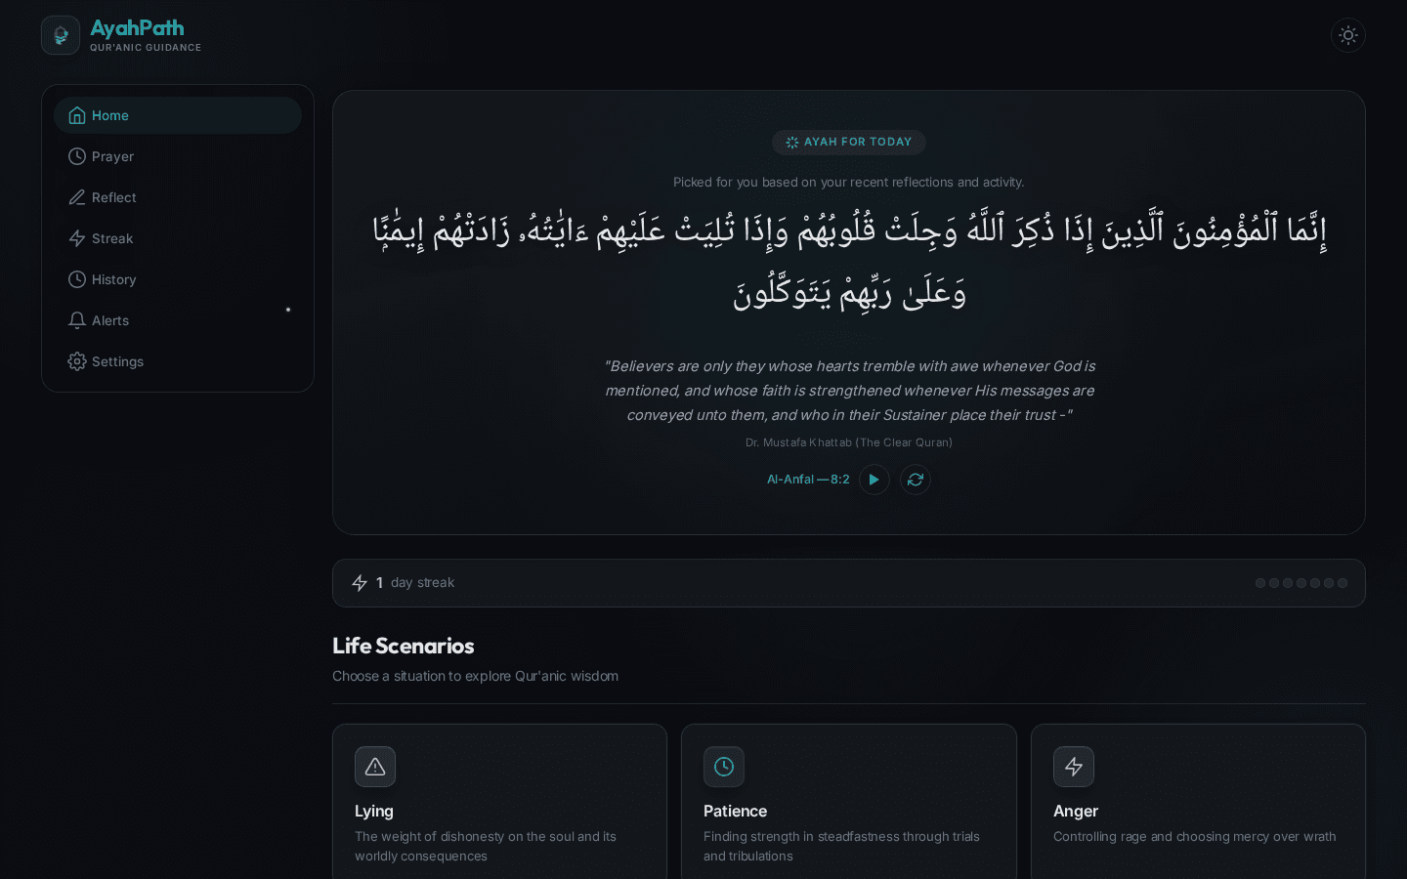Open Settings in the sidebar

pos(178,361)
